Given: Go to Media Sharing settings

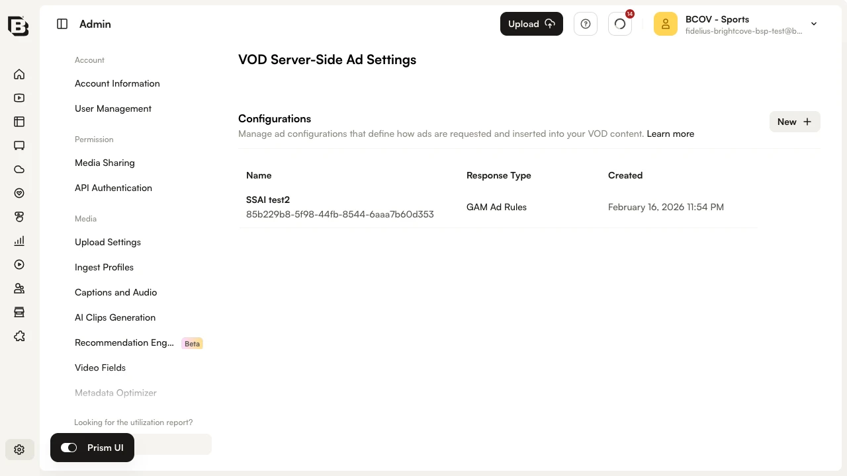Looking at the screenshot, I should click(105, 163).
